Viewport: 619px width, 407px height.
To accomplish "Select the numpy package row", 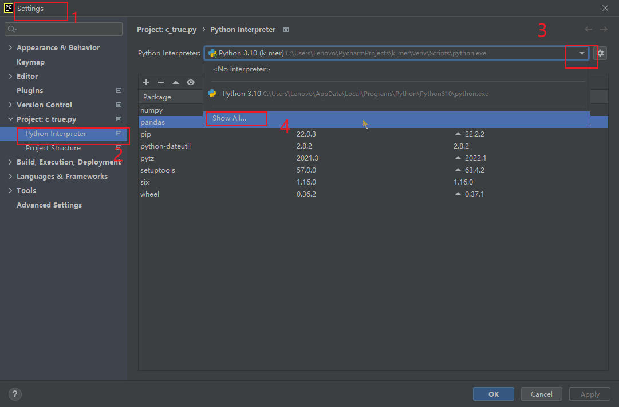I will click(x=171, y=110).
